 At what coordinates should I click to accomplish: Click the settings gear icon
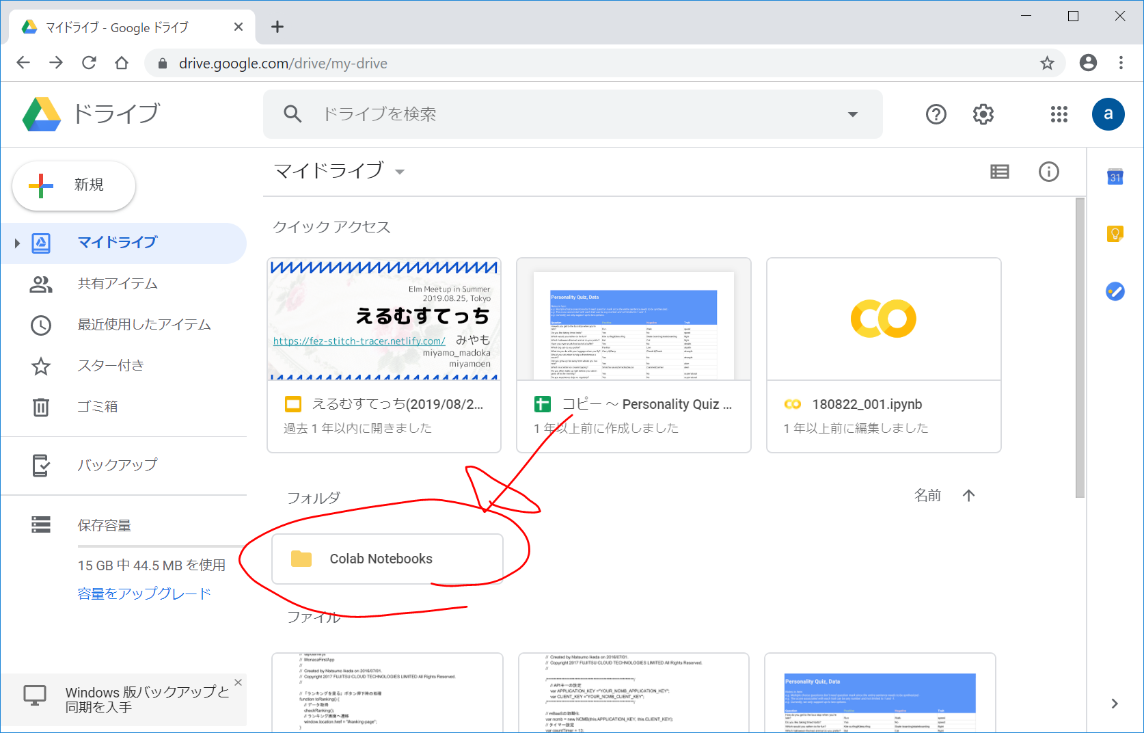tap(983, 114)
